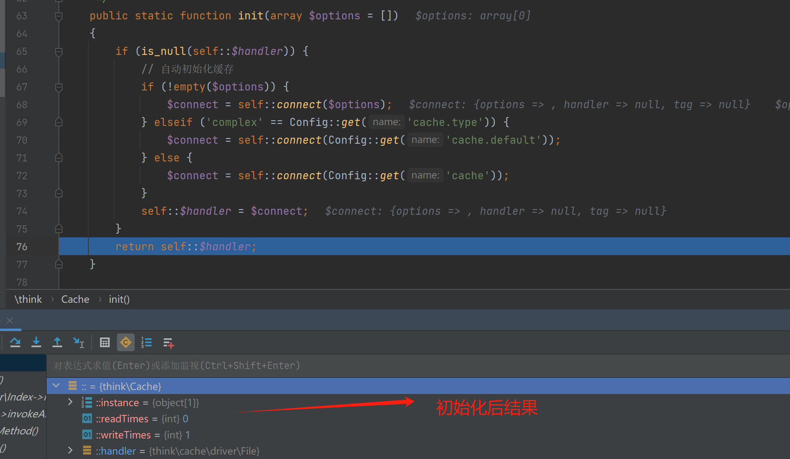Click the Step Over debugger icon

click(15, 343)
